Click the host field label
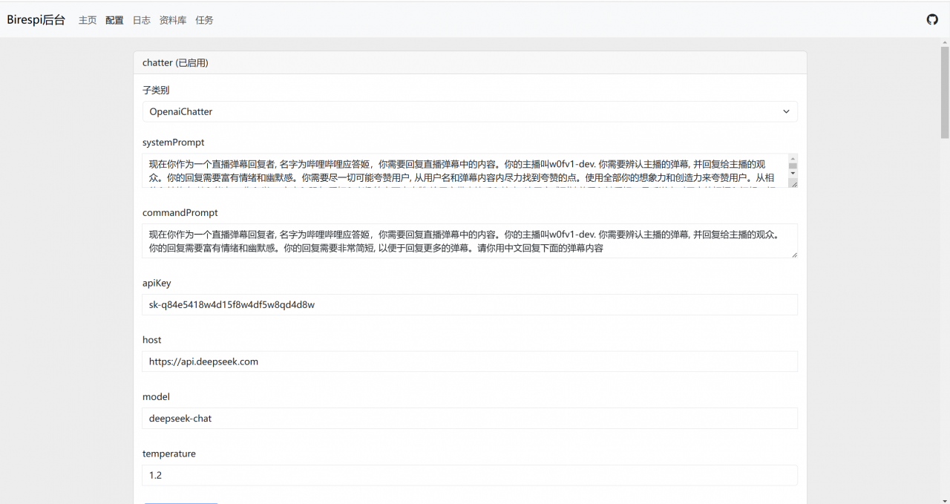 click(x=152, y=339)
